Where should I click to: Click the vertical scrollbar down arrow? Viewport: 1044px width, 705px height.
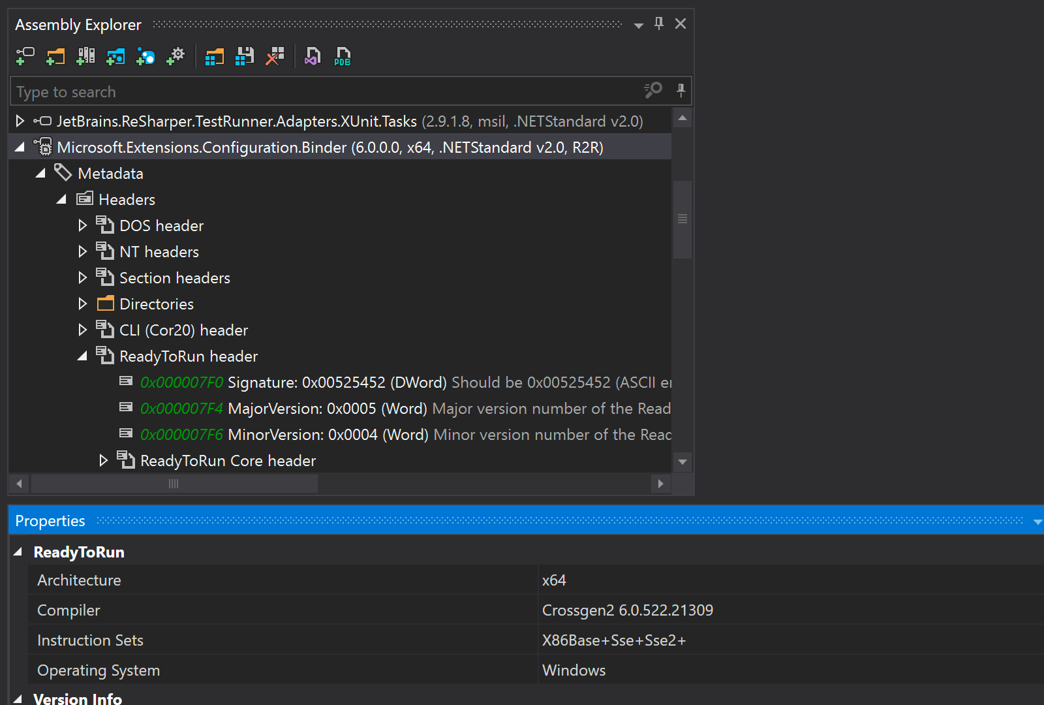coord(683,462)
